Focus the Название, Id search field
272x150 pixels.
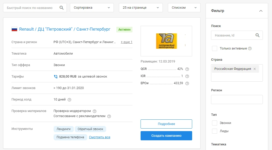(x=237, y=35)
